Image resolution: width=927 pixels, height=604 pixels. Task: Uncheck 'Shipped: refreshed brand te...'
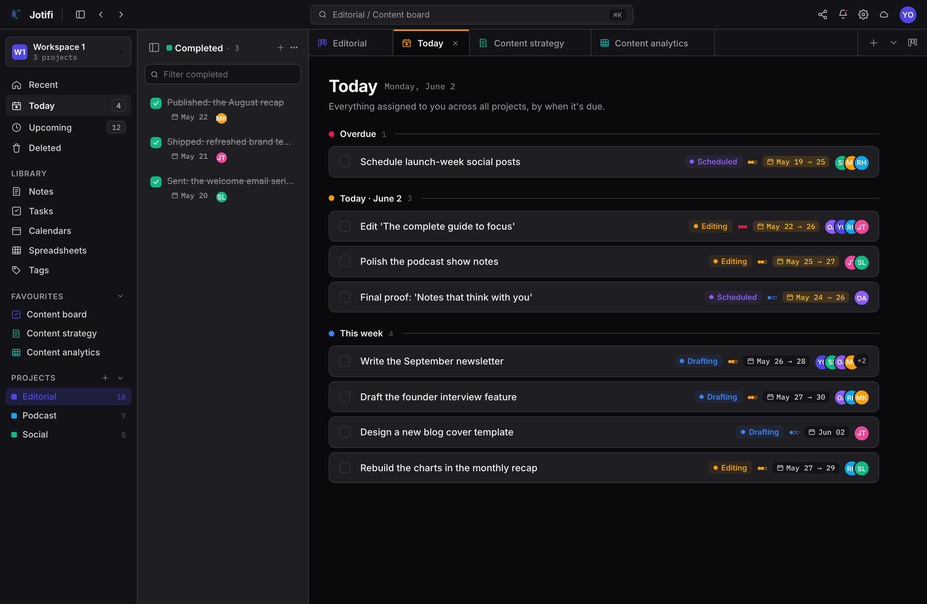[x=156, y=143]
